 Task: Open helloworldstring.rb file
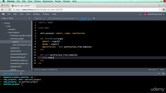coord(18,57)
